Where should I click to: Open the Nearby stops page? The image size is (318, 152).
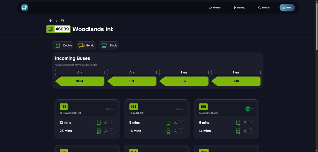pos(239,8)
